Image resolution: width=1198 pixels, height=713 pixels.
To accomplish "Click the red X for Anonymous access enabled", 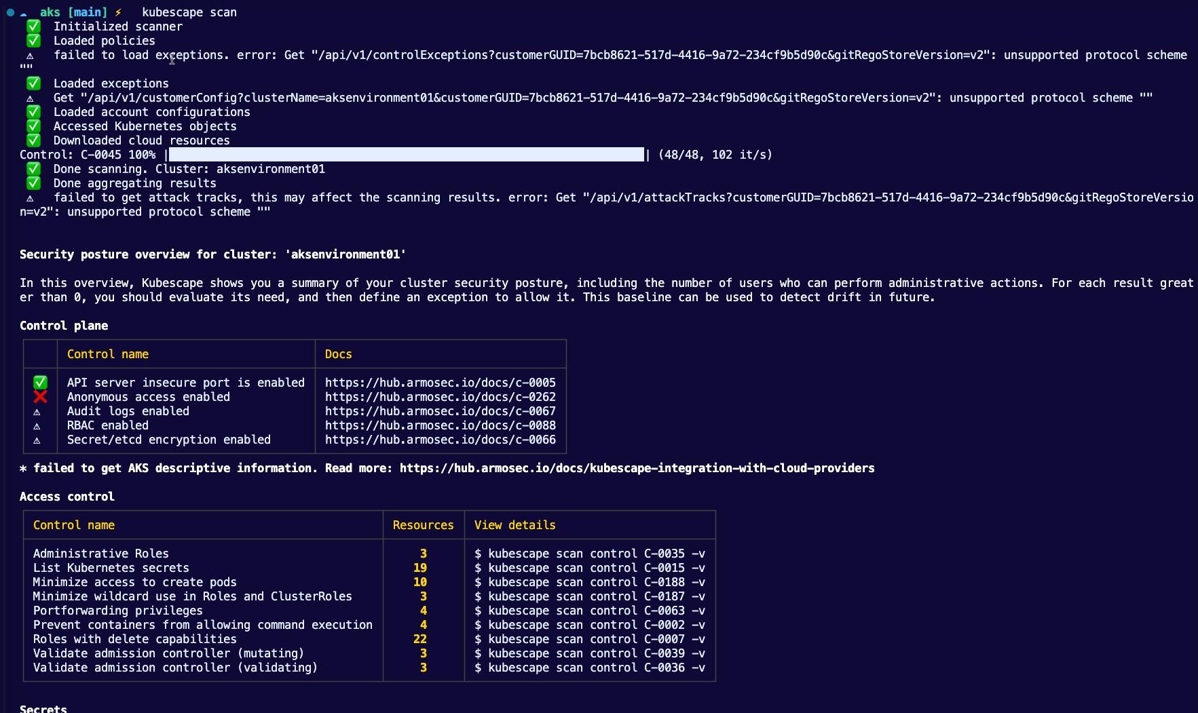I will [x=40, y=397].
